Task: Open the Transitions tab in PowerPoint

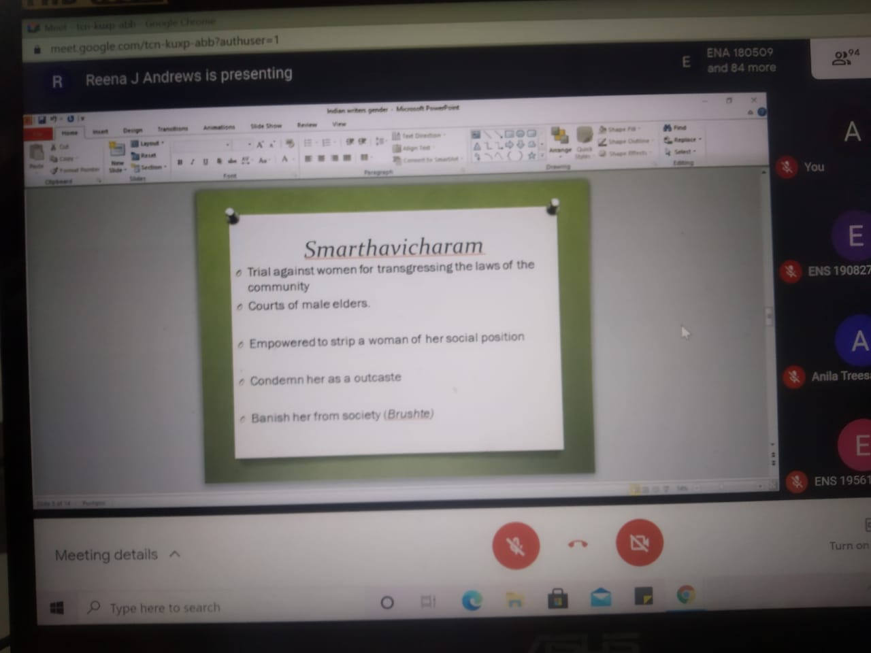Action: tap(172, 129)
